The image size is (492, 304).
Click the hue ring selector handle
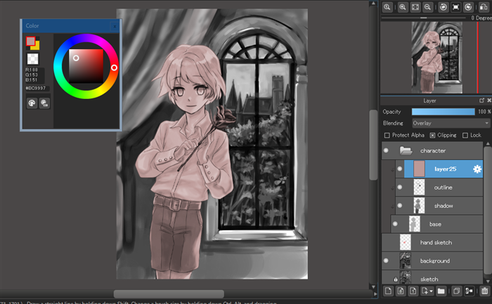coord(114,67)
